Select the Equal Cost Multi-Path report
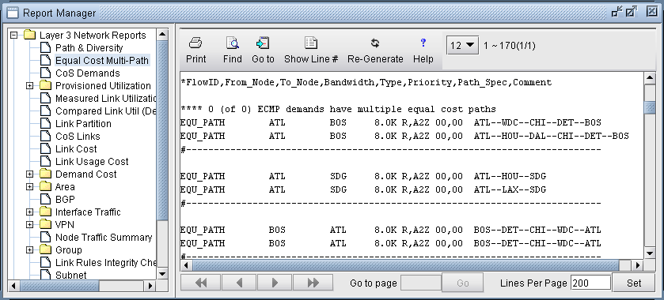This screenshot has width=664, height=300. point(102,61)
